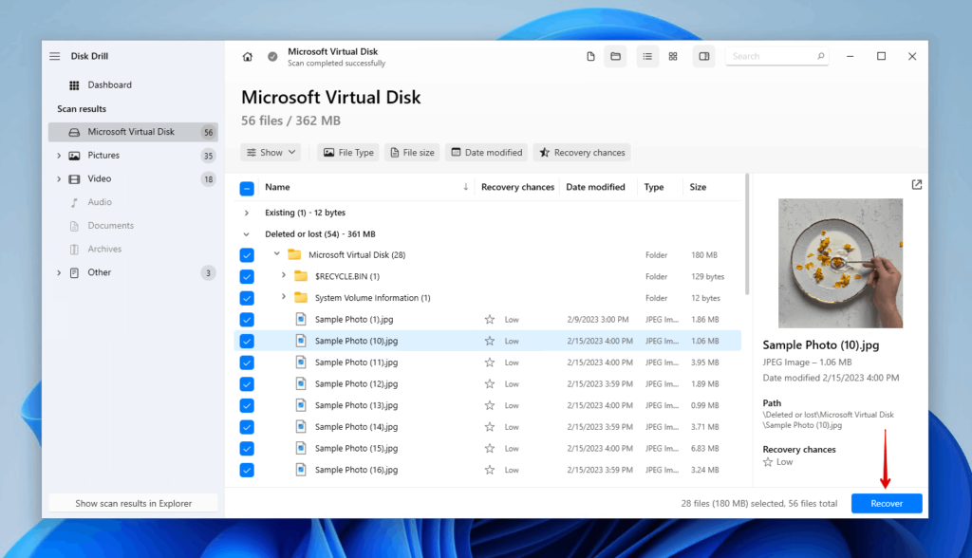Uncheck Sample Photo (12).jpg
Screen dimensions: 972x558
(x=248, y=383)
